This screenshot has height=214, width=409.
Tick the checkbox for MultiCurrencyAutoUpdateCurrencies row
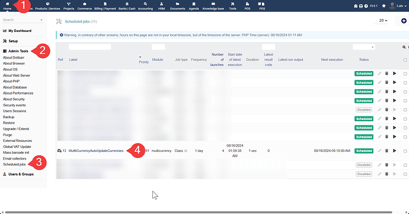pos(405,151)
